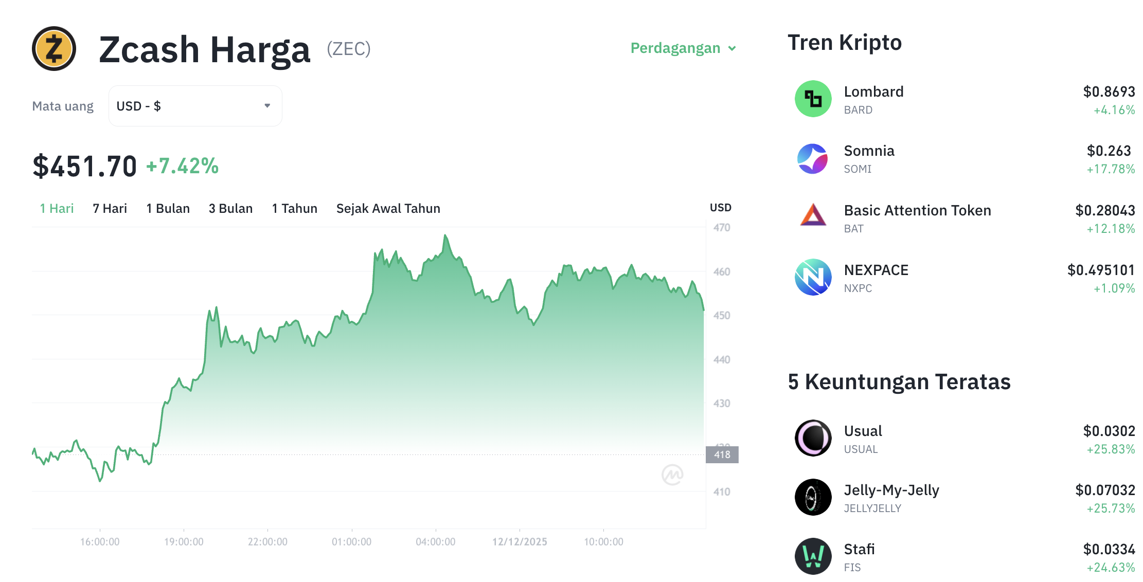Click the Jelly-My-Jelly coin icon
The image size is (1143, 582).
click(x=813, y=498)
